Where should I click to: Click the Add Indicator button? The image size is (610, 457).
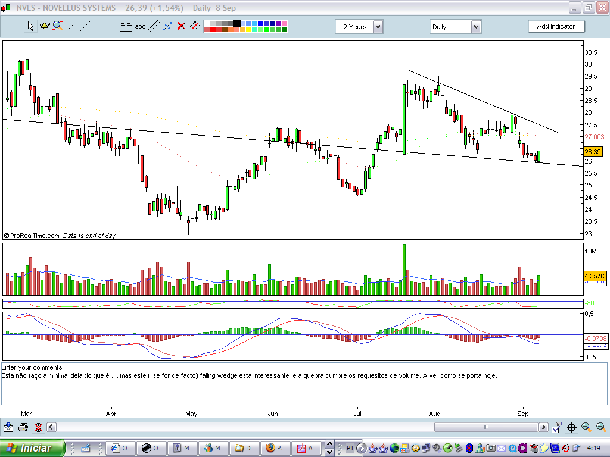(x=556, y=26)
